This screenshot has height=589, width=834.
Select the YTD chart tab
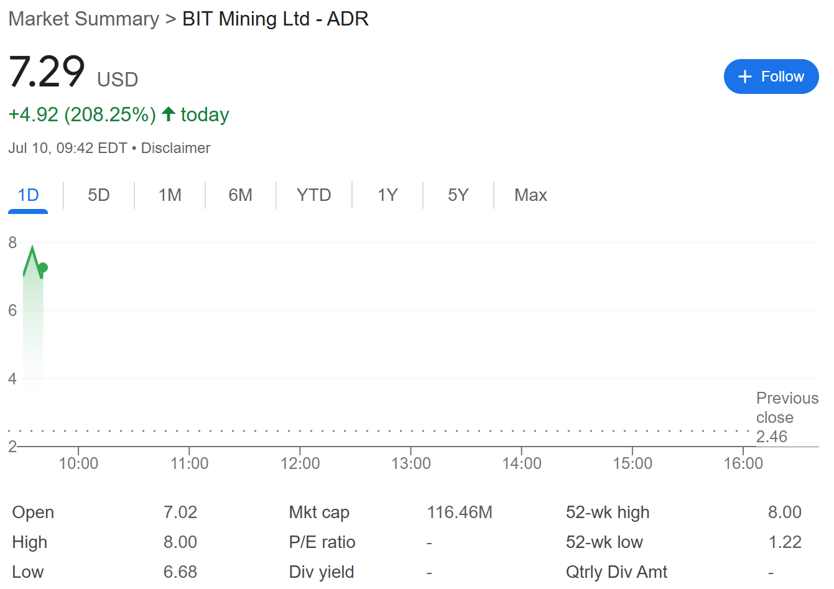click(x=313, y=195)
